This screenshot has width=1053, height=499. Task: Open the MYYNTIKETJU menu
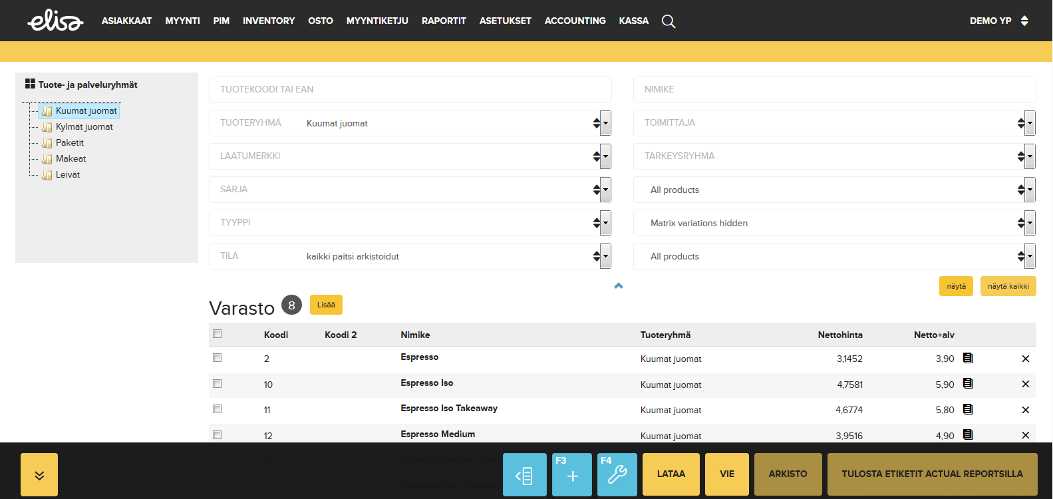click(377, 21)
